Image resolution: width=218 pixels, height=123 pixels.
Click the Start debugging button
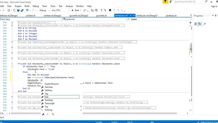pyautogui.click(x=76, y=10)
